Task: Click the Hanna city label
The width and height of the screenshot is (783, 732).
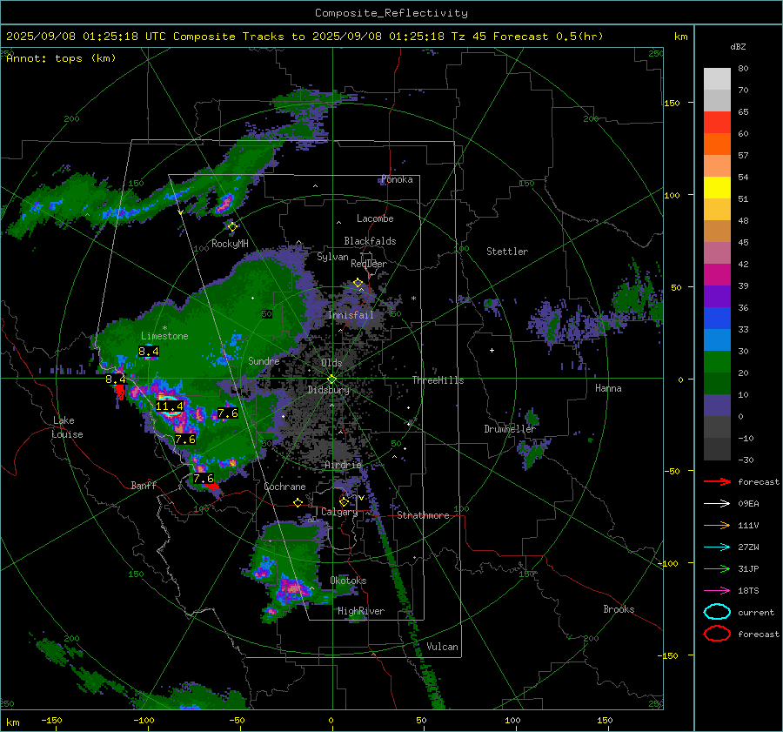Action: (x=608, y=388)
